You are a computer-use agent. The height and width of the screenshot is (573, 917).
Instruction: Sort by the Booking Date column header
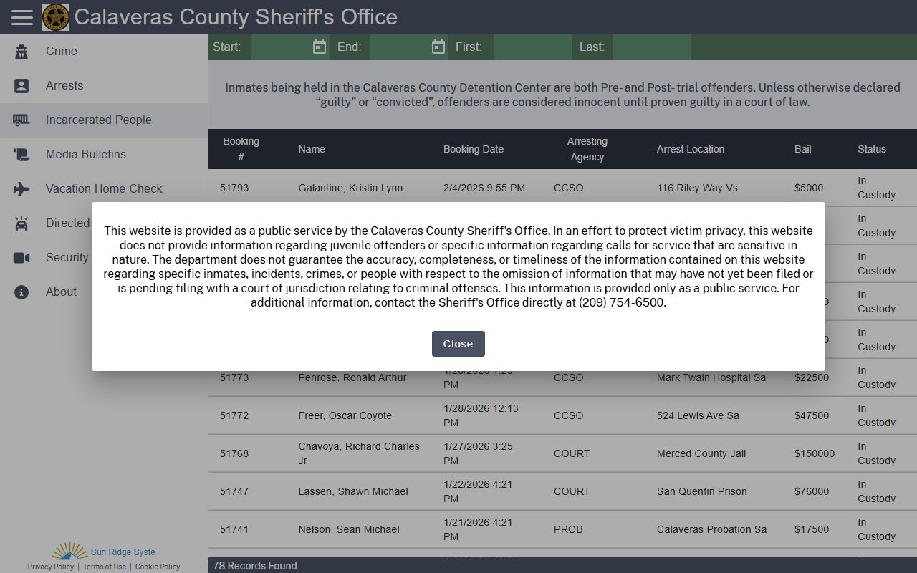click(x=474, y=149)
